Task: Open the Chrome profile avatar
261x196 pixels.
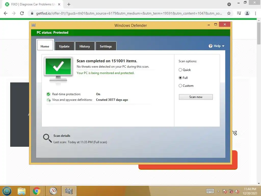Action: coord(247,13)
